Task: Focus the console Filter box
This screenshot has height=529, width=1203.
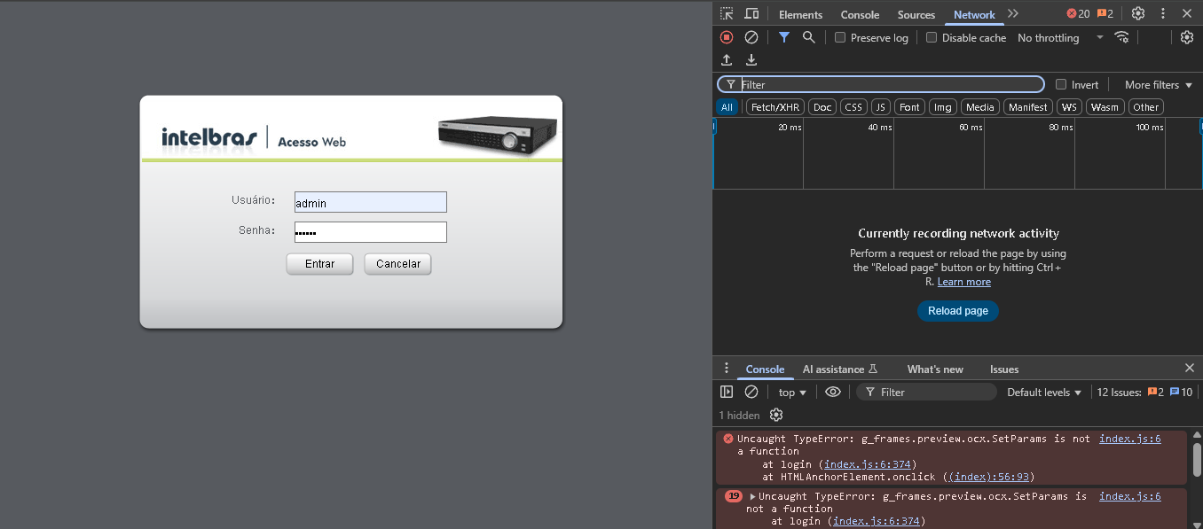Action: pos(927,392)
